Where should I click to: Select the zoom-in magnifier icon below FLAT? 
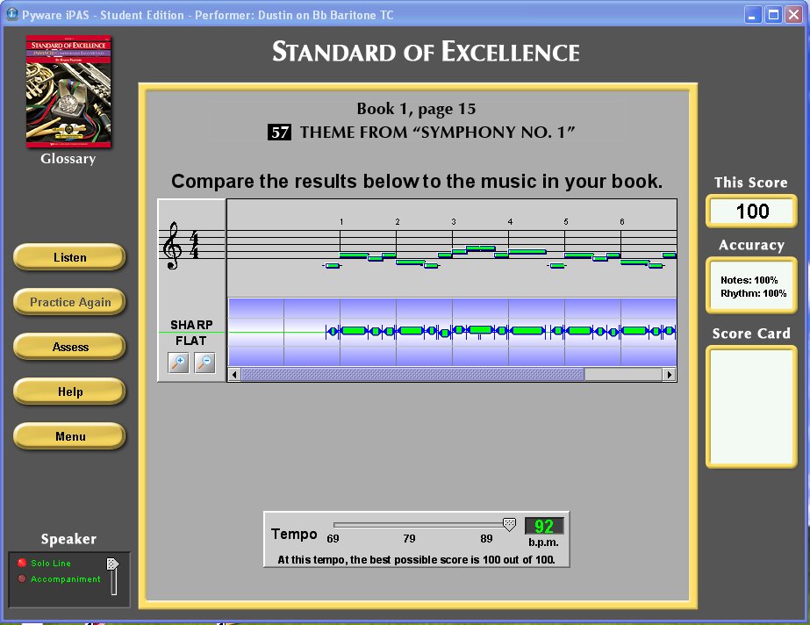point(178,362)
